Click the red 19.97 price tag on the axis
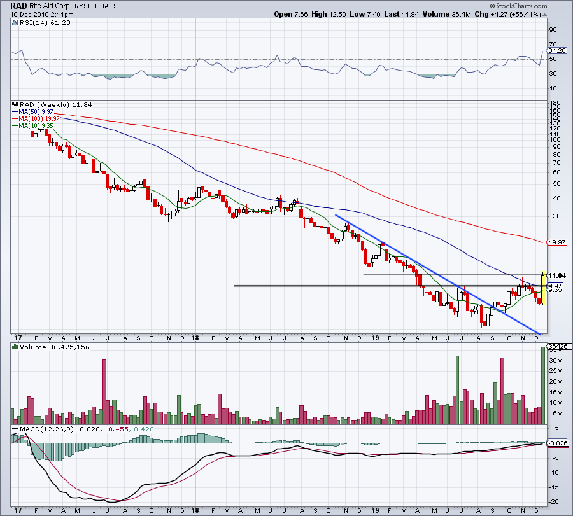Screen dimensions: 573x516 pos(557,242)
